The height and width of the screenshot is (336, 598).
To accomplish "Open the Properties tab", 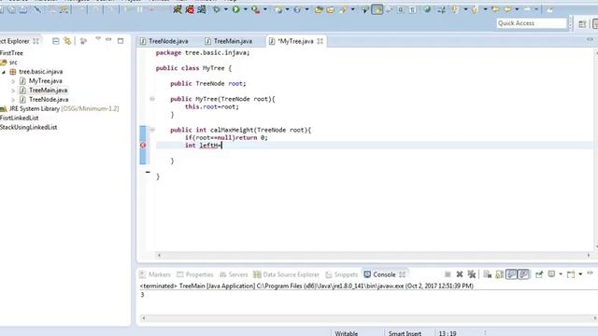I will click(x=195, y=274).
